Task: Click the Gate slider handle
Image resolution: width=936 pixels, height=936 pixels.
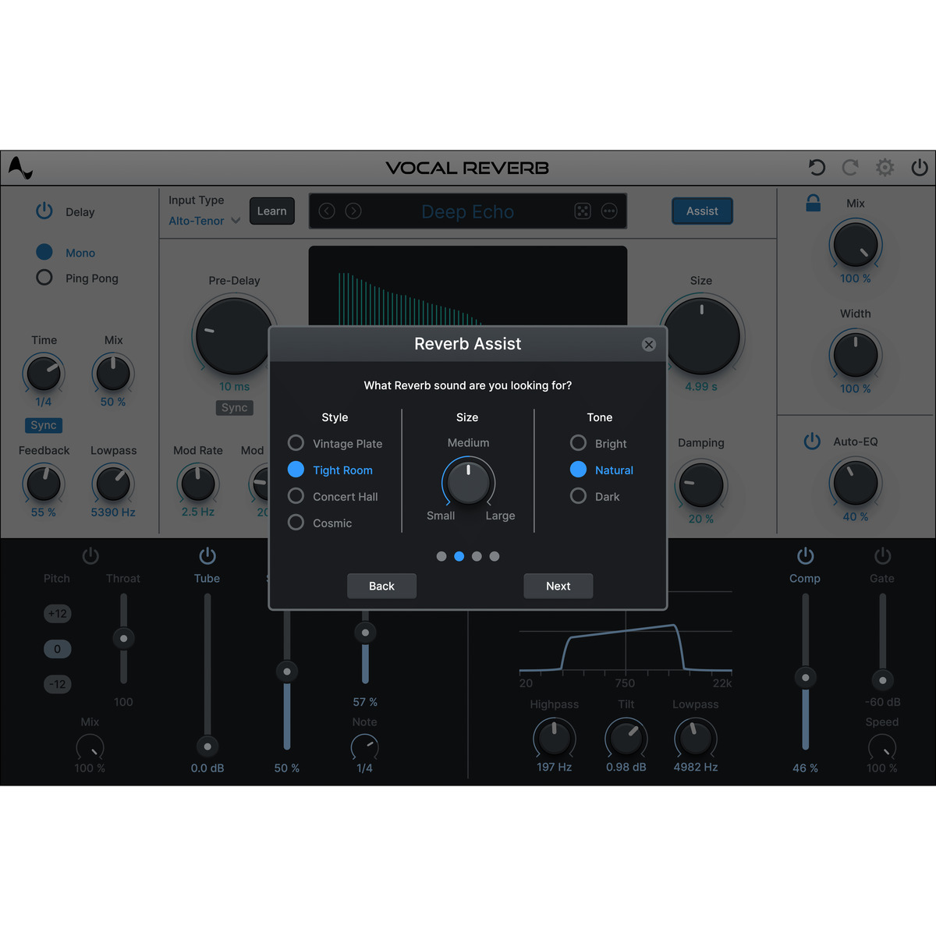Action: 883,680
